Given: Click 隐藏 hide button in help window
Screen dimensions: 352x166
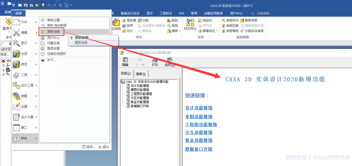Looking at the screenshot, I should point(125,62).
